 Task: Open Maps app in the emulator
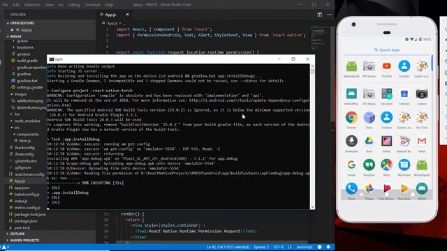click(x=386, y=165)
